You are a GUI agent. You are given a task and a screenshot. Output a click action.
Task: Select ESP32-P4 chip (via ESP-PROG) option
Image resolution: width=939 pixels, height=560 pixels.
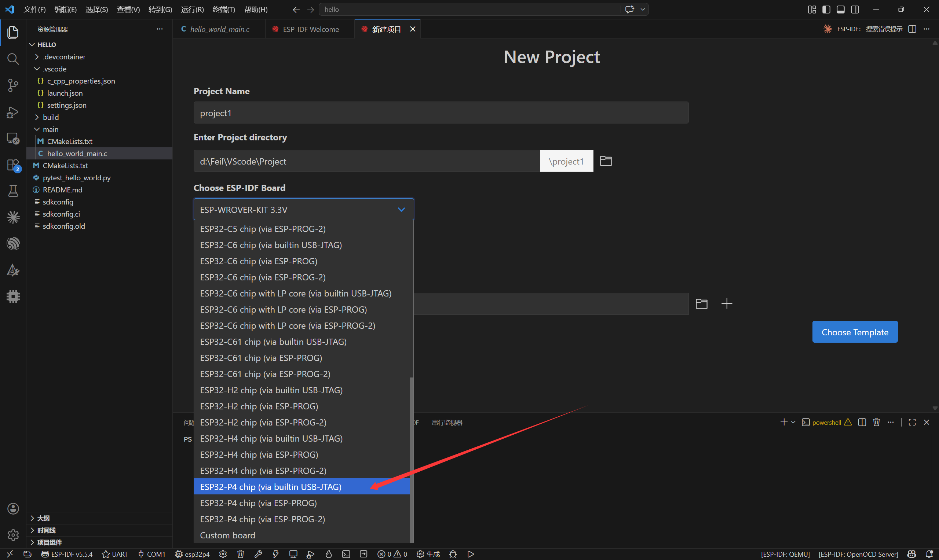coord(301,502)
